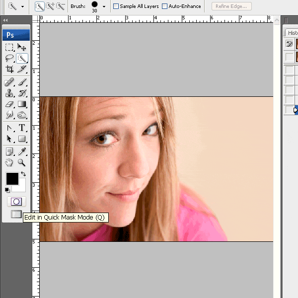Reset default foreground and background colors
Screen dimensions: 298x298
click(x=7, y=190)
